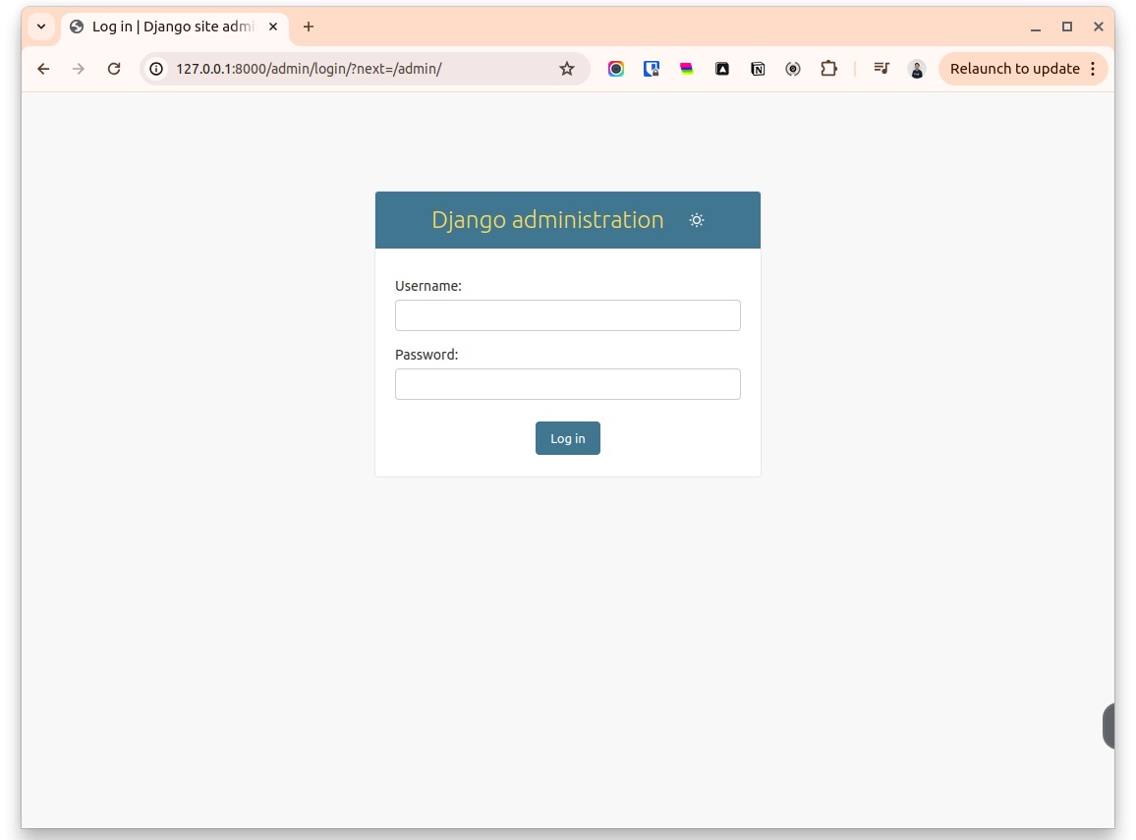
Task: Open the Chrome profile avatar
Action: coord(917,69)
